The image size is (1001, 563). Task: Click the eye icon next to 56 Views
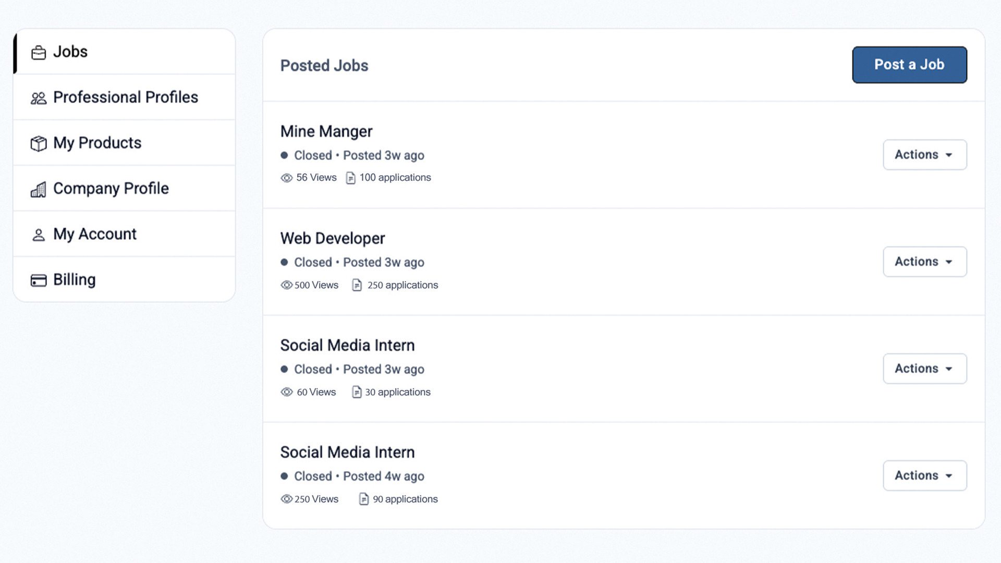pyautogui.click(x=287, y=178)
